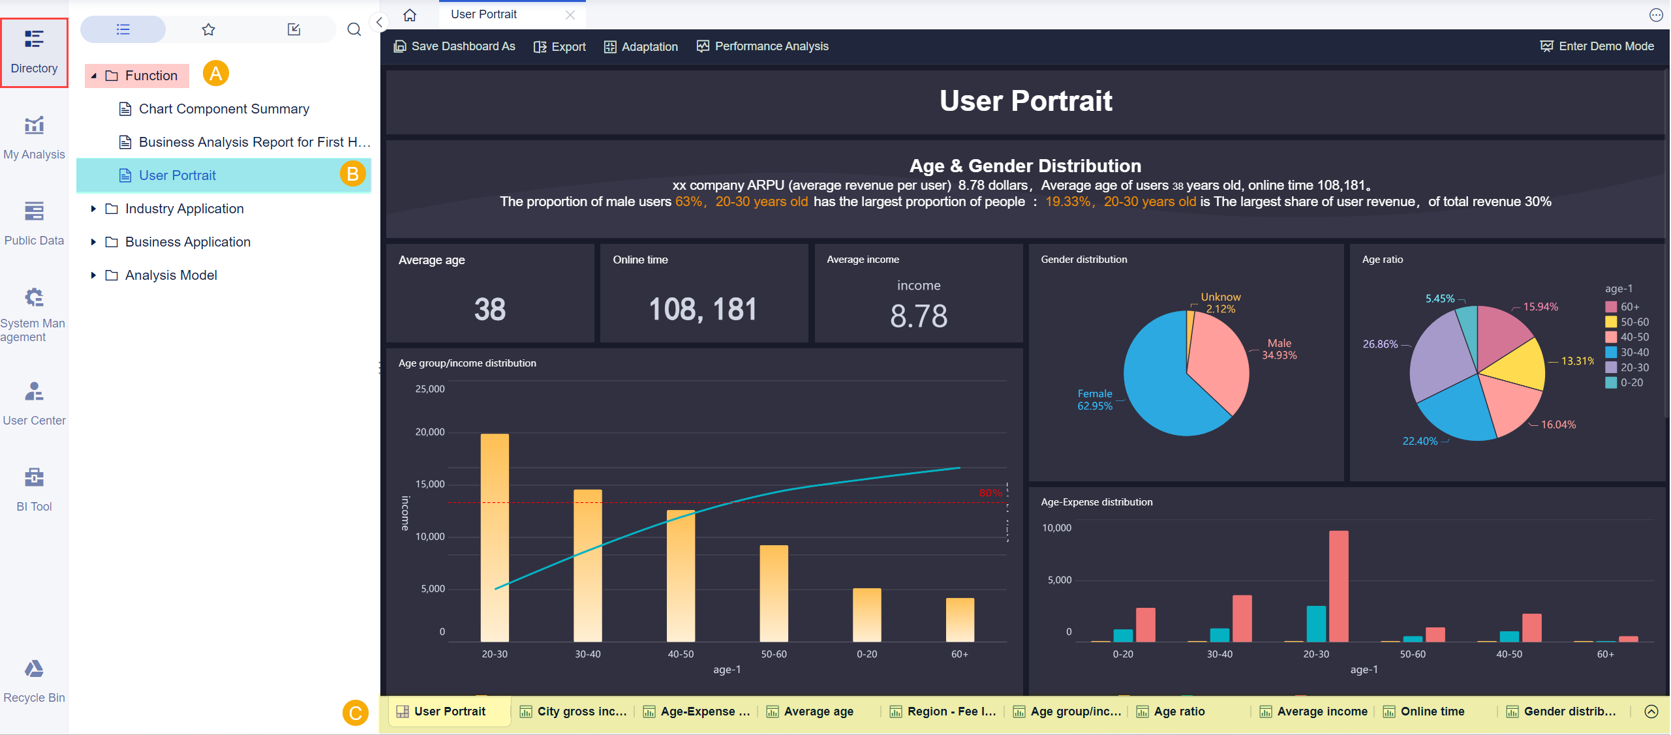Select User Portrait in the directory tree
The height and width of the screenshot is (735, 1671).
pyautogui.click(x=224, y=175)
